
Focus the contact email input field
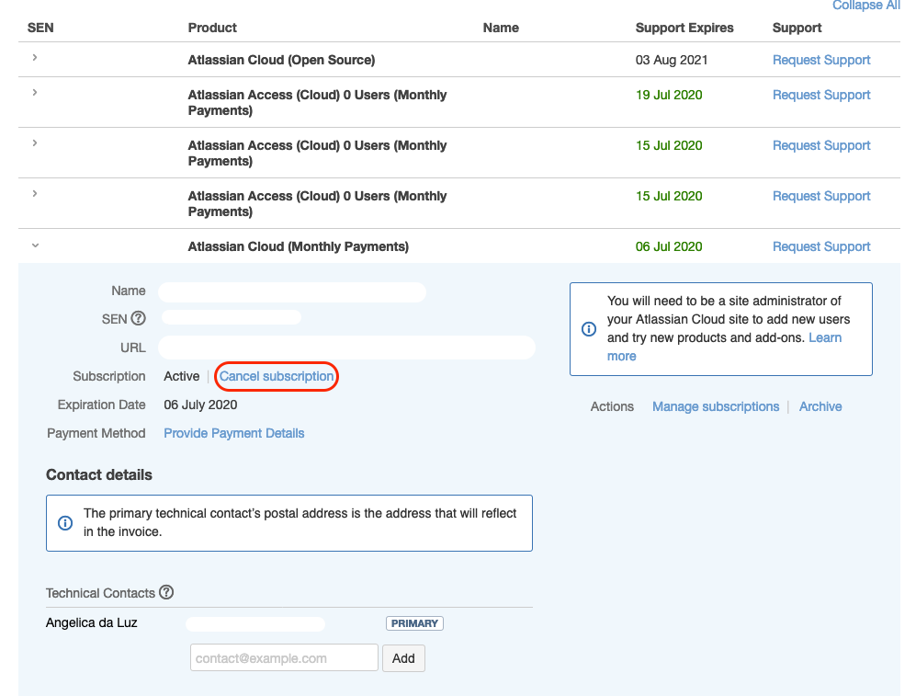tap(284, 658)
